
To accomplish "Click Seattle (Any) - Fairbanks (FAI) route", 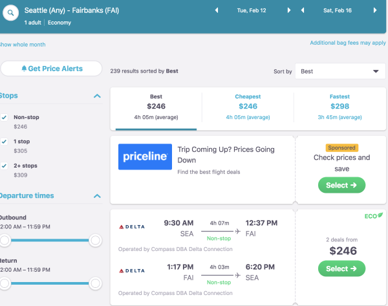I will 72,10.
